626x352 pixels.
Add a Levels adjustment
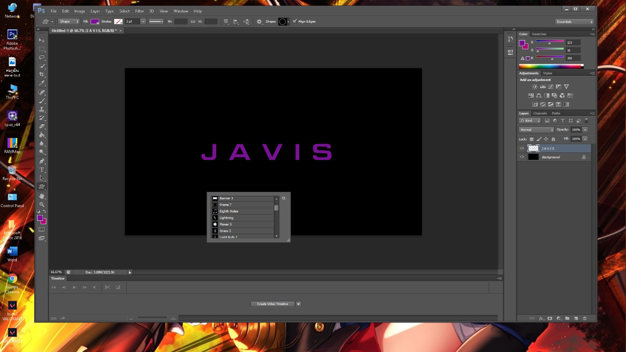[543, 87]
